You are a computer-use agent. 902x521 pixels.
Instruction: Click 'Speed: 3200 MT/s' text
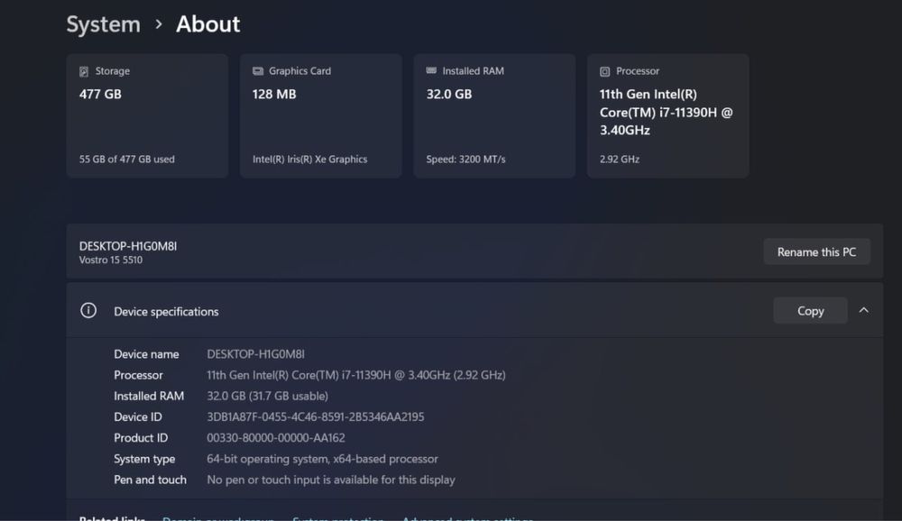(x=465, y=160)
